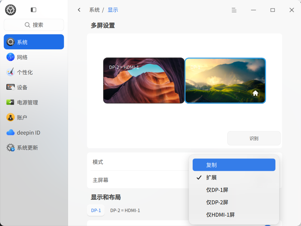Select 仅HDMI-1屏 option

234,215
